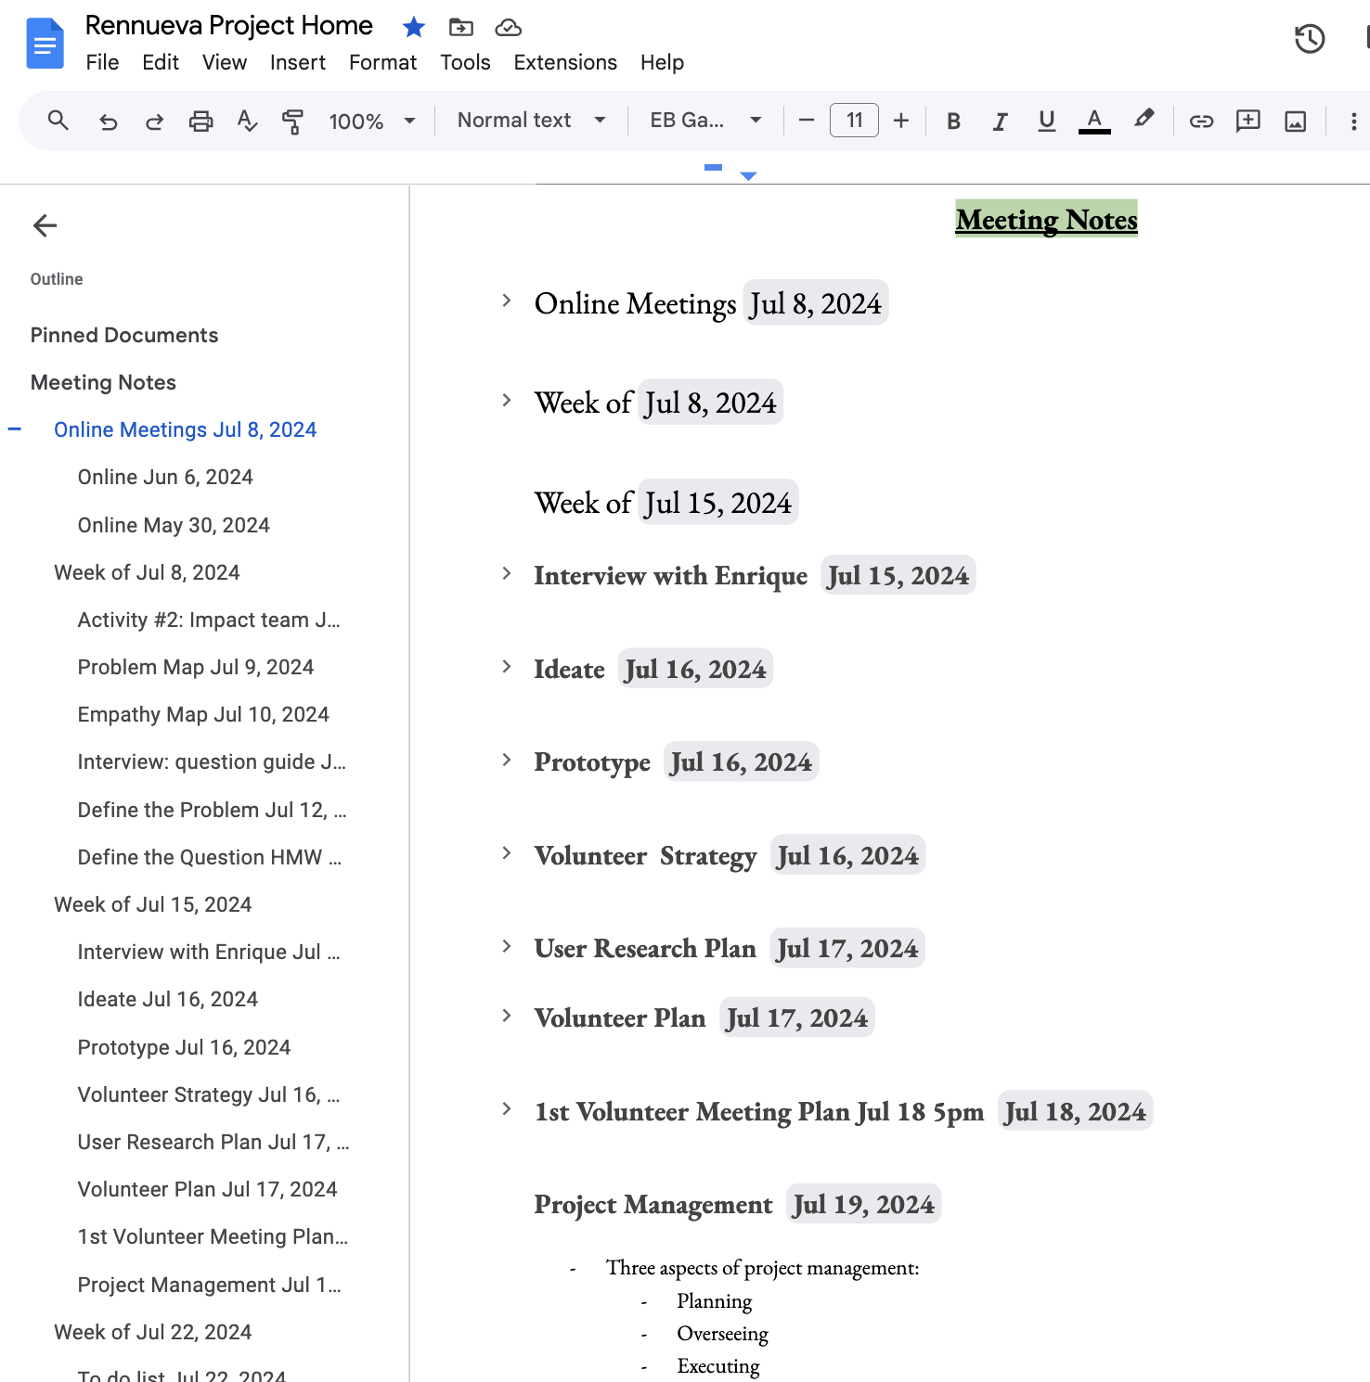Open version history clock icon
The width and height of the screenshot is (1370, 1382).
coord(1309,39)
